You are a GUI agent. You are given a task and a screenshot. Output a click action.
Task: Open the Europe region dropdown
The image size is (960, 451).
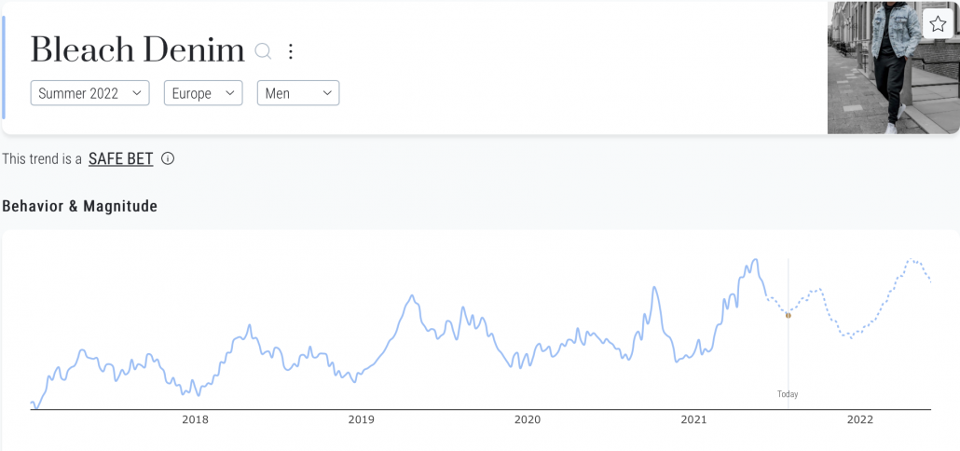pyautogui.click(x=203, y=93)
